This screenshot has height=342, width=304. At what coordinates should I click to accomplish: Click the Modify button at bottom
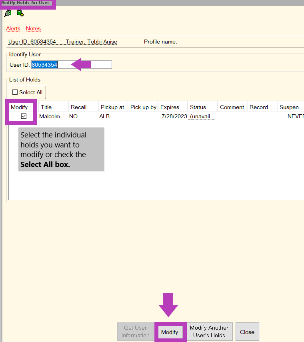(170, 332)
